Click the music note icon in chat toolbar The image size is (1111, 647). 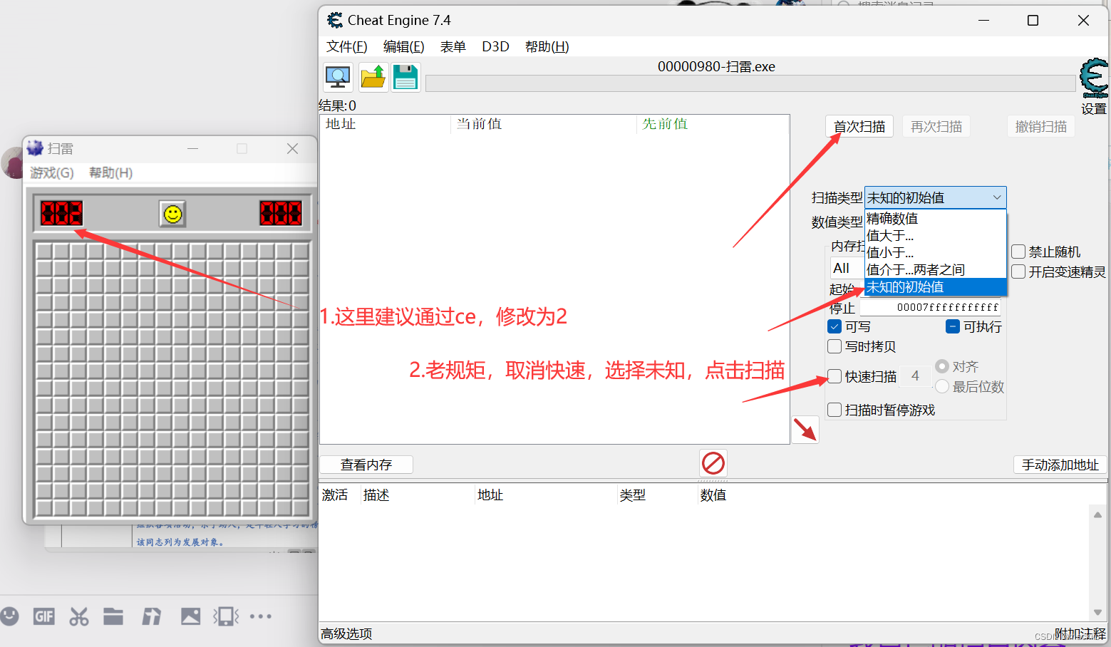151,616
